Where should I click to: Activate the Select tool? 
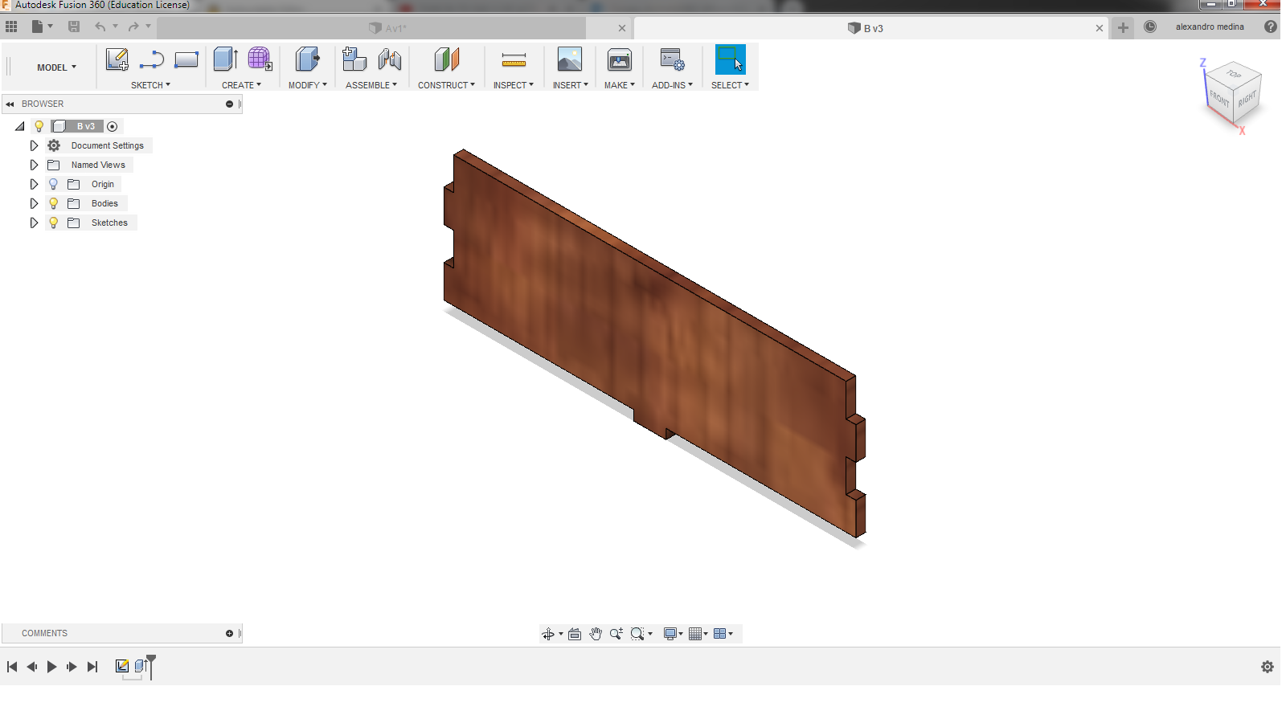point(730,59)
